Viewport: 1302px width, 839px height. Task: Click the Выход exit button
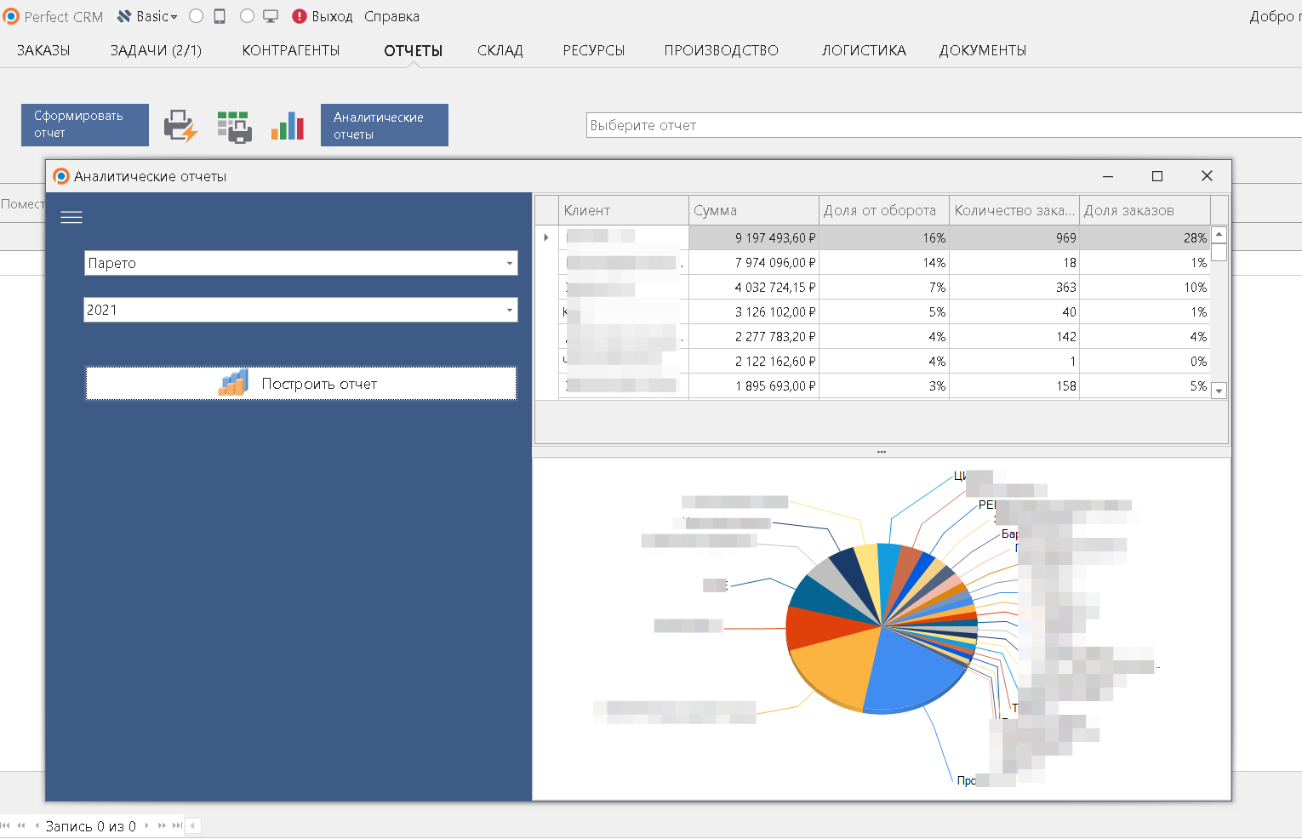[323, 16]
